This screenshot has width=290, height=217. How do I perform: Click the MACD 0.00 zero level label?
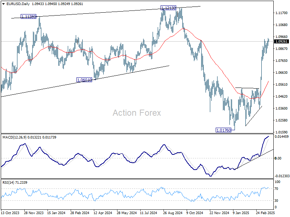tap(278, 158)
